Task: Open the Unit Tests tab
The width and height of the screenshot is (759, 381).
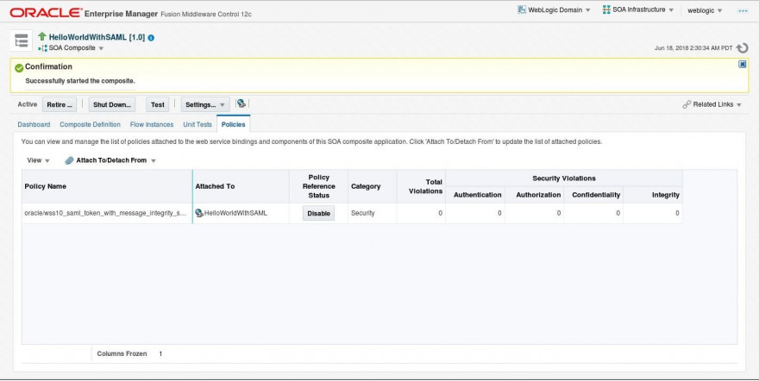Action: tap(198, 125)
